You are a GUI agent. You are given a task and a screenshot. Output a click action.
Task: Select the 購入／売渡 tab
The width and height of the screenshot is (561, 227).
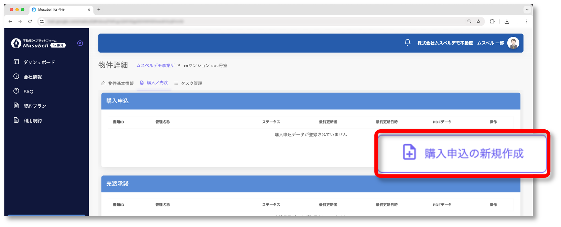(x=154, y=83)
